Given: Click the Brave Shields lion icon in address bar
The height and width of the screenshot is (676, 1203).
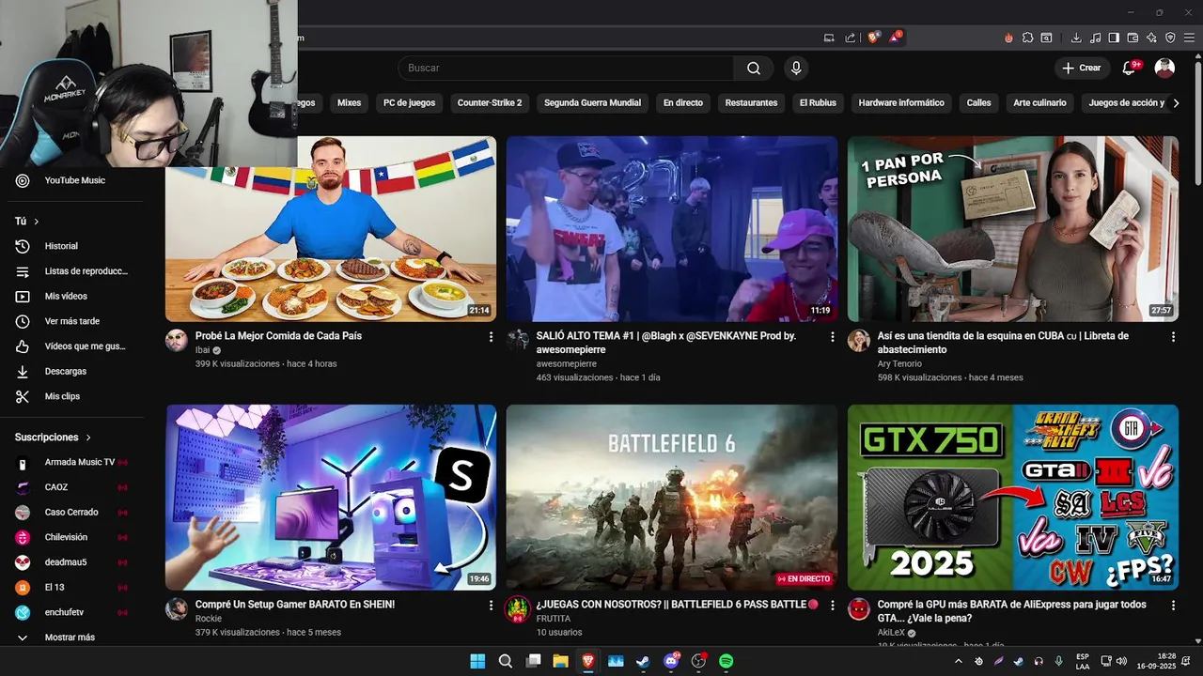Looking at the screenshot, I should (x=874, y=38).
